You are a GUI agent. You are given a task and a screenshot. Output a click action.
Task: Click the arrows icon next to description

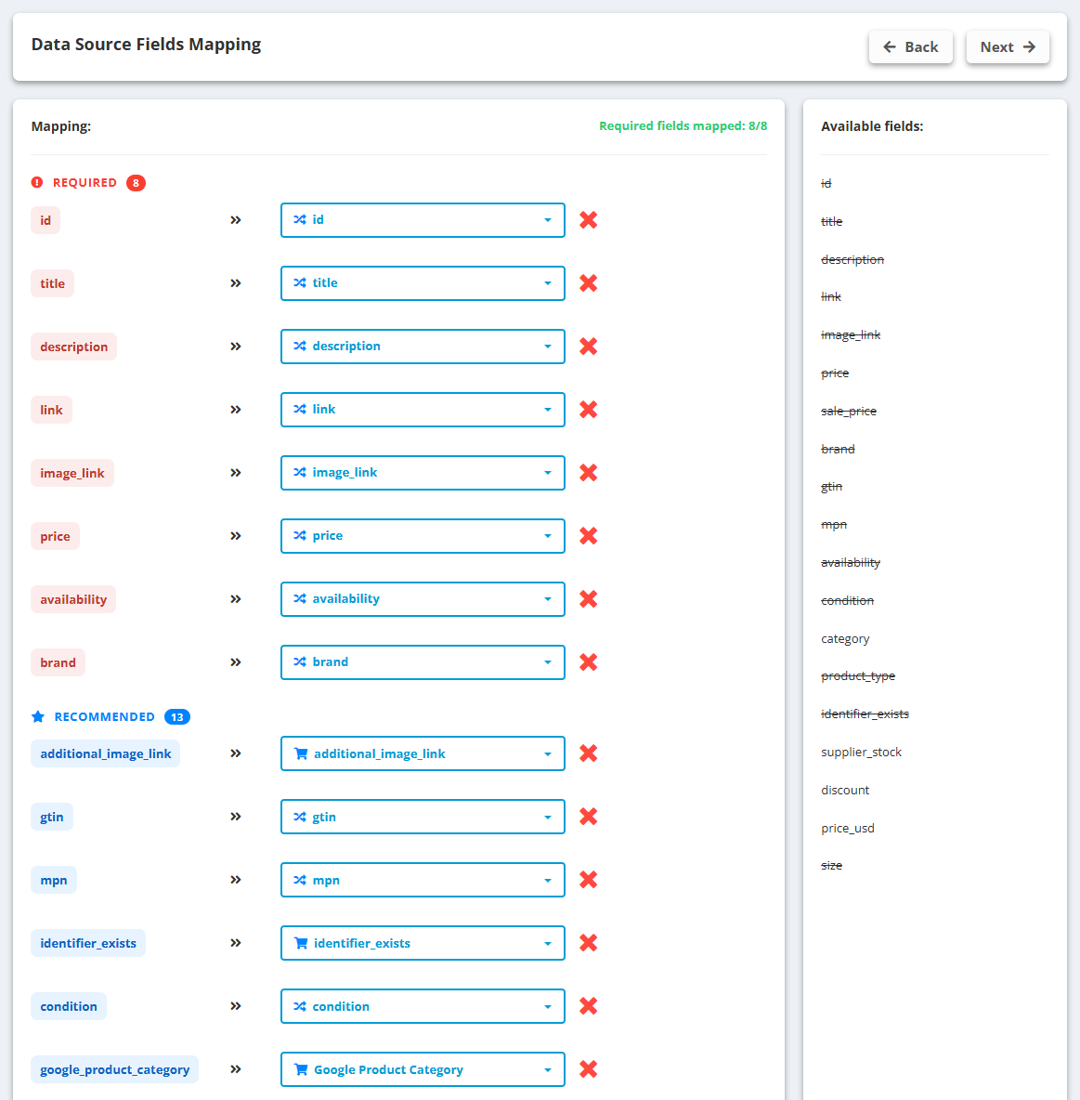tap(236, 347)
